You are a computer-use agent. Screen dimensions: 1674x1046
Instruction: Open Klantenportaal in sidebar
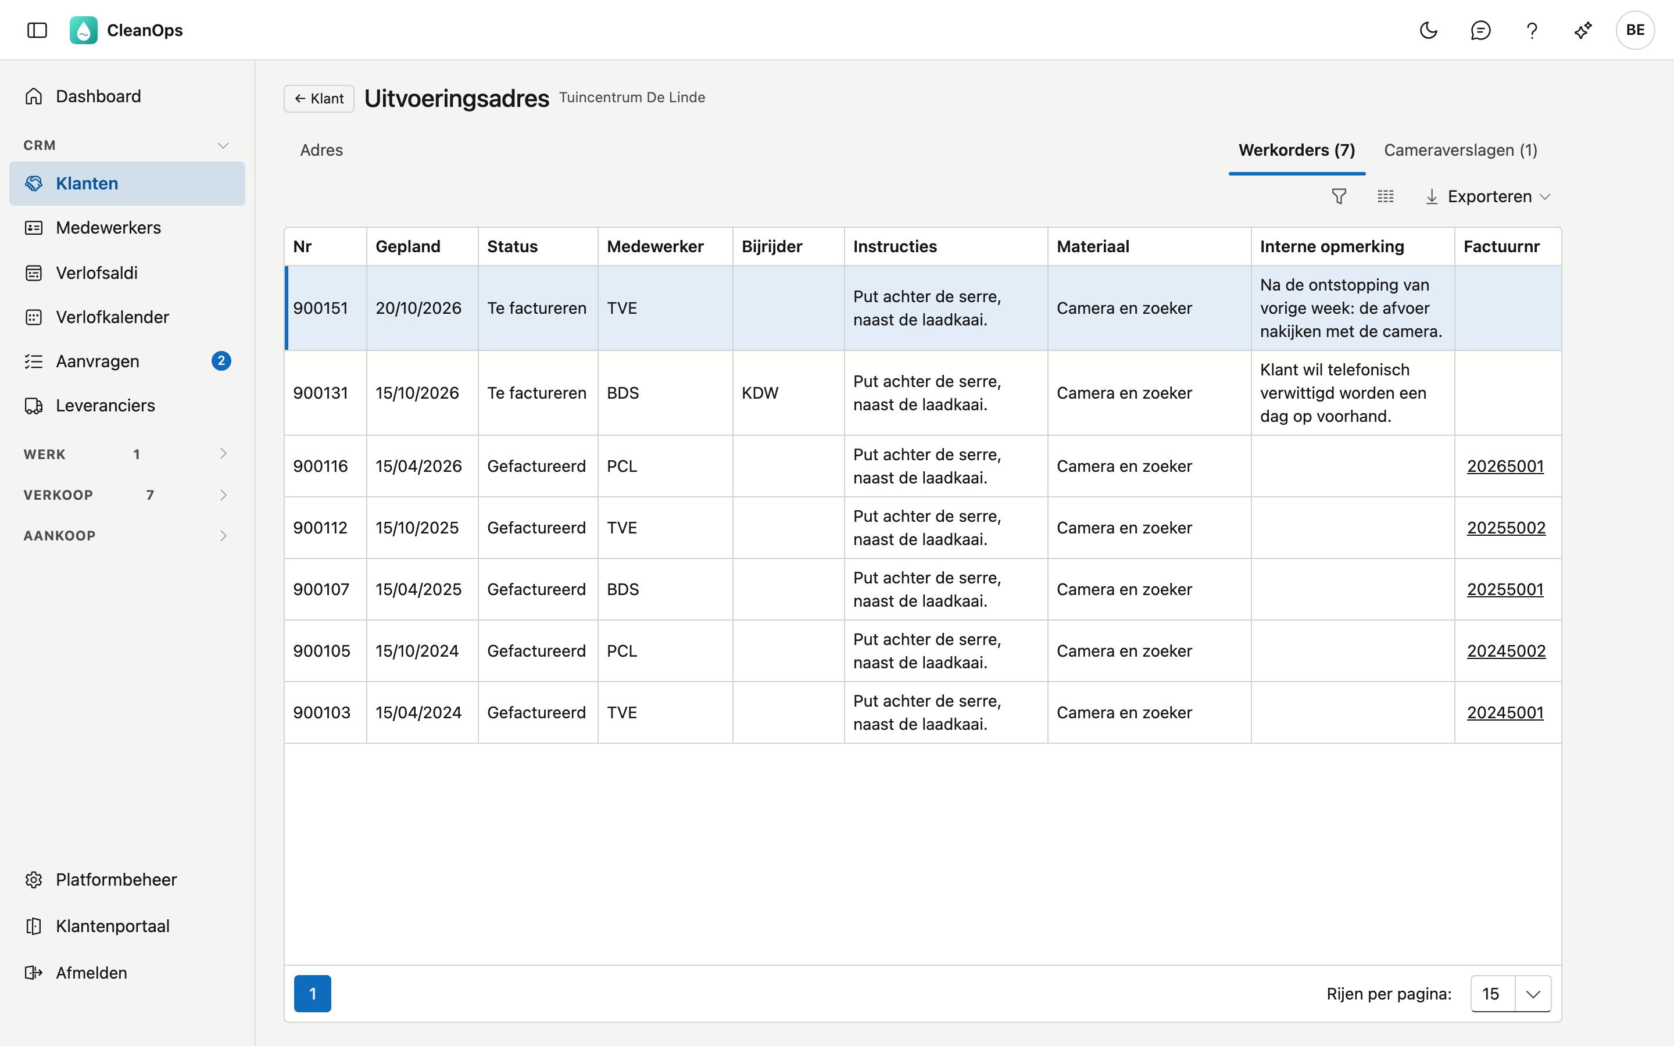[x=127, y=926]
